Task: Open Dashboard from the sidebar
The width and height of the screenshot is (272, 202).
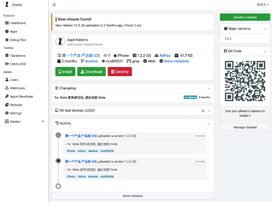Action: (17, 23)
